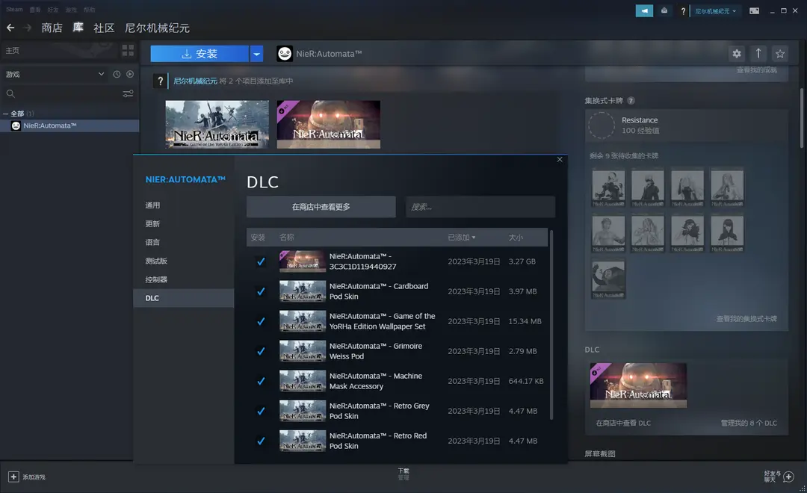Viewport: 807px width, 493px height.
Task: Sort library by recent activity clock icon
Action: tap(117, 74)
